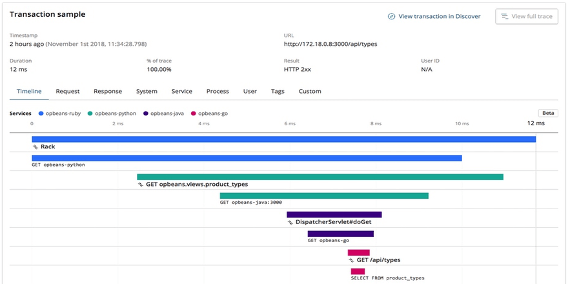The image size is (568, 284).
Task: Click the purple opbeans-java legend dot
Action: (x=146, y=113)
